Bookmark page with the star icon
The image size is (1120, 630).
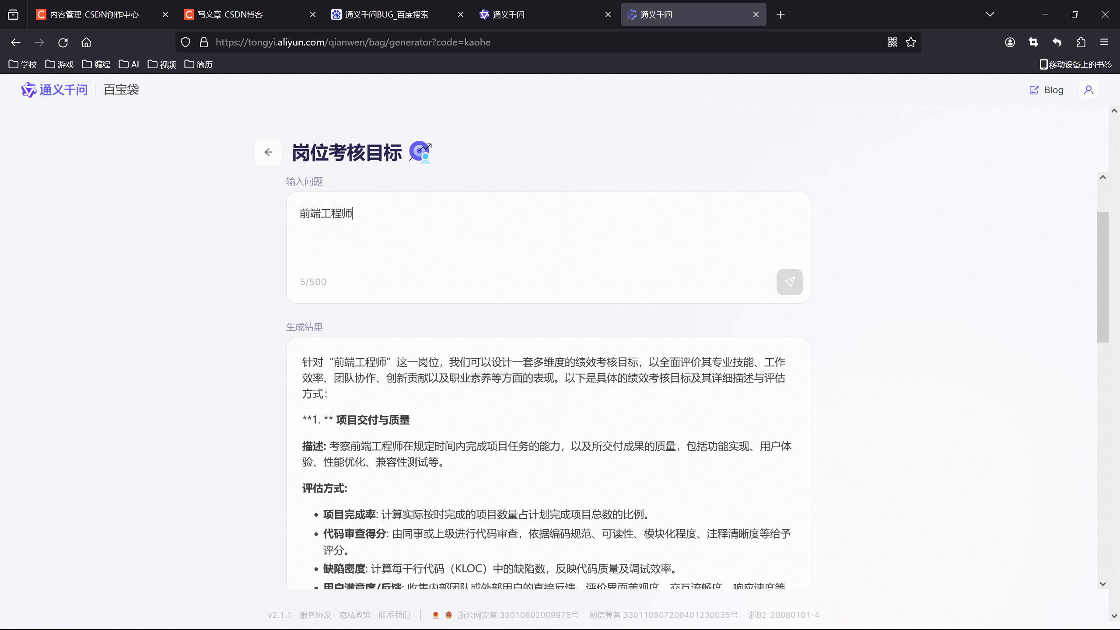pyautogui.click(x=911, y=42)
